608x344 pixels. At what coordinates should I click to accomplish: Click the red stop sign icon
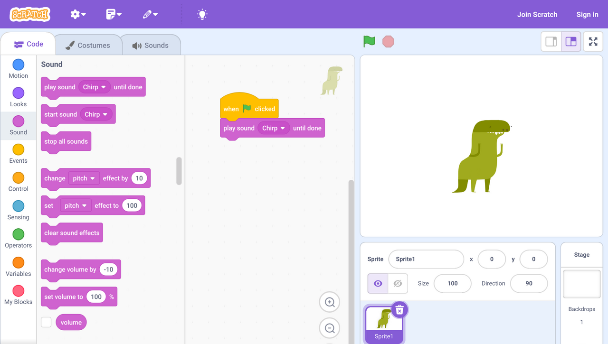[x=388, y=42]
